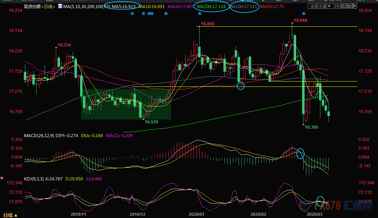The height and width of the screenshot is (218, 378).
Task: Click the blue circle on the MACD crossover
Action: click(x=300, y=153)
